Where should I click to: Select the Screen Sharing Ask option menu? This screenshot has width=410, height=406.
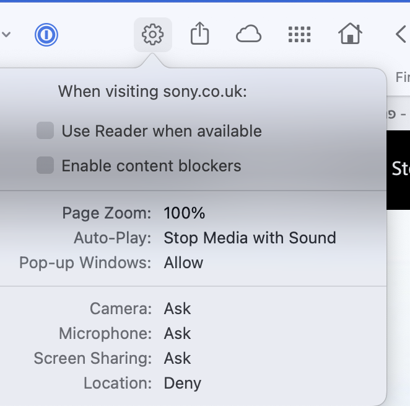click(177, 358)
